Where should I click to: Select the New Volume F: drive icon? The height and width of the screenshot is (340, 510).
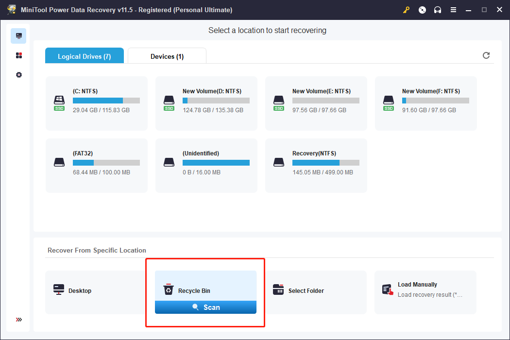click(389, 103)
